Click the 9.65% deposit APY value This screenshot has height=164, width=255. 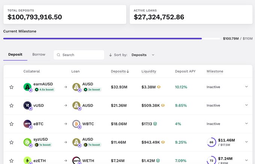[x=181, y=106]
